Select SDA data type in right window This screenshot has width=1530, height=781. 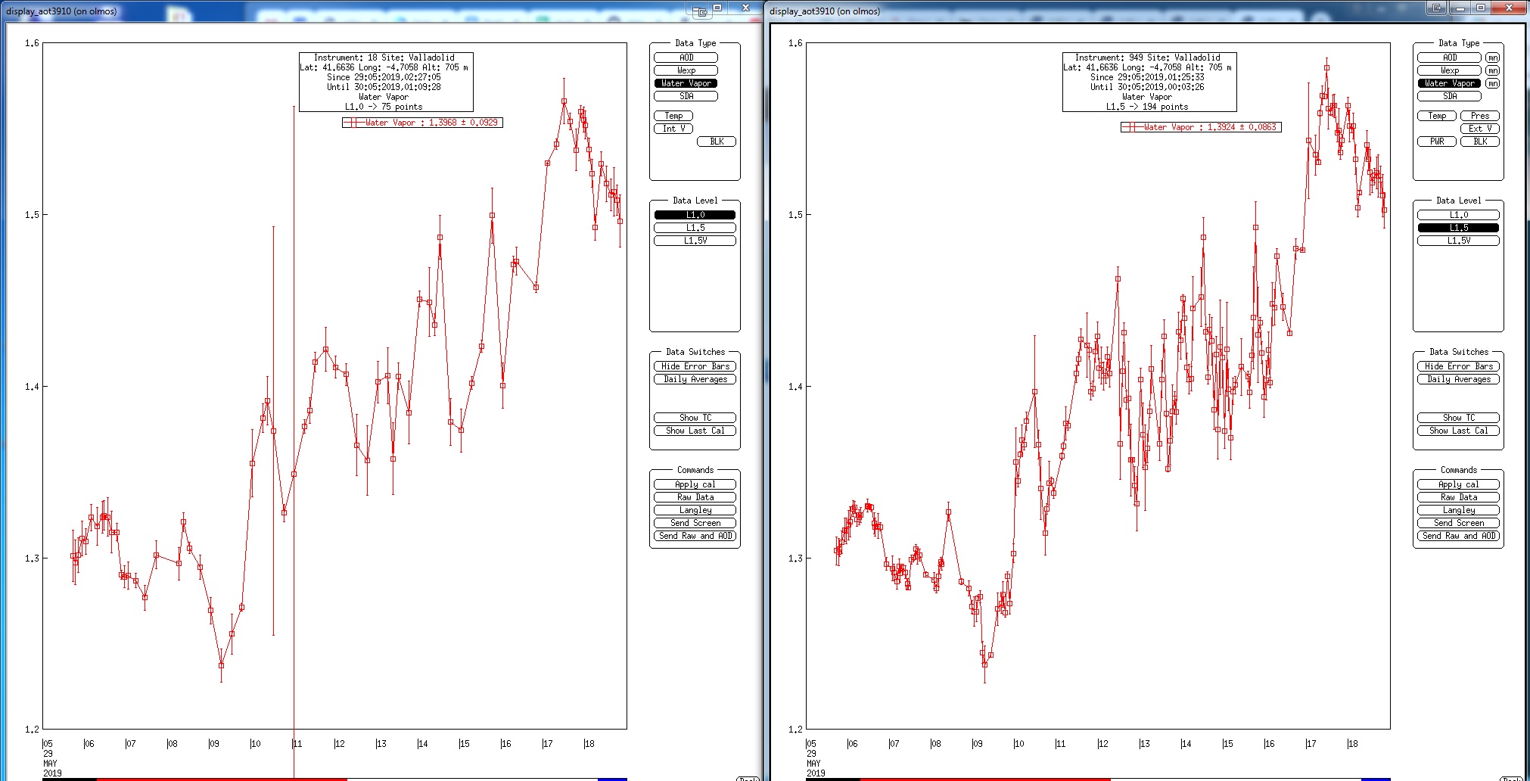point(1449,96)
